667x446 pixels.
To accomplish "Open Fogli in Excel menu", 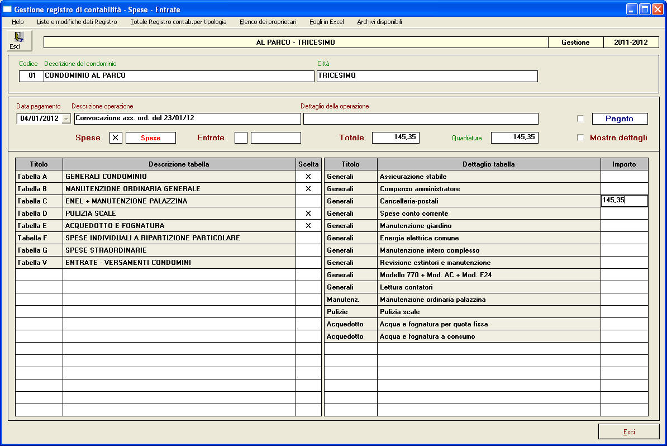I will [x=327, y=22].
